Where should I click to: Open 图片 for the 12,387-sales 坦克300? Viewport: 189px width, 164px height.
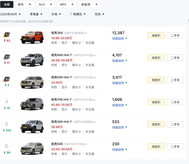click(x=64, y=43)
